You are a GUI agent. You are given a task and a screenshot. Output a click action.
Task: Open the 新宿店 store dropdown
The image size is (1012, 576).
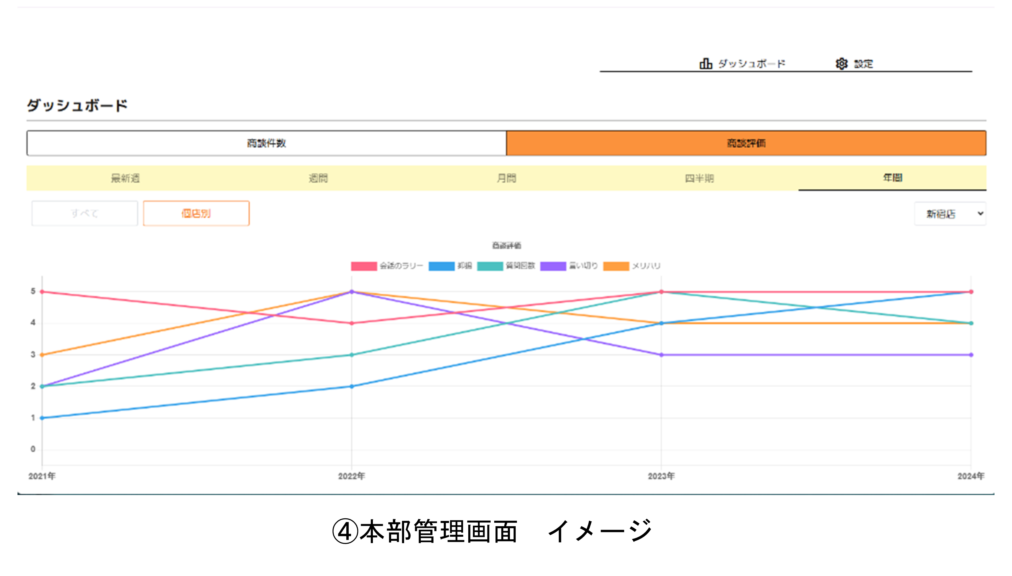tap(950, 214)
